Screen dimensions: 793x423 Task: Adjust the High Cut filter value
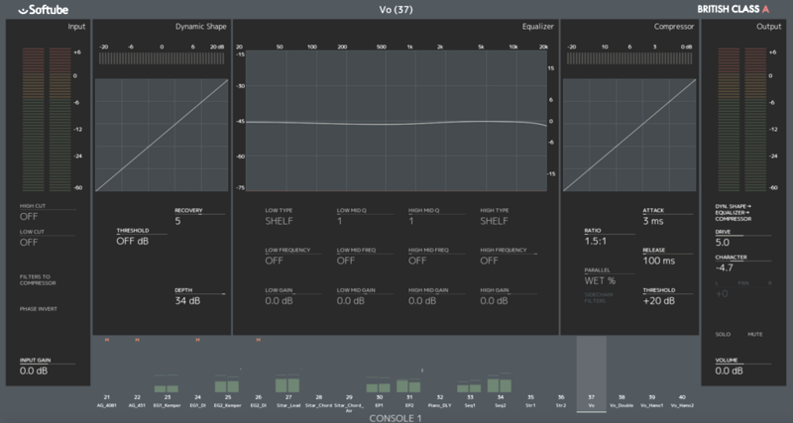(x=47, y=212)
